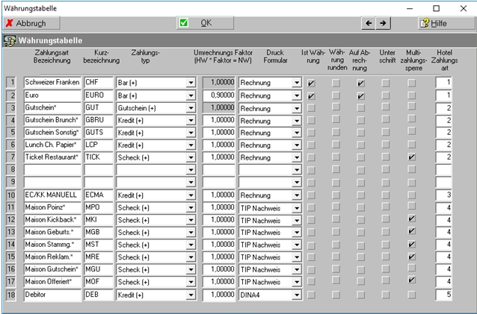Toggle Multizahlungssperre checkbox for Ticket Restaurant
Image resolution: width=477 pixels, height=314 pixels.
tap(411, 158)
